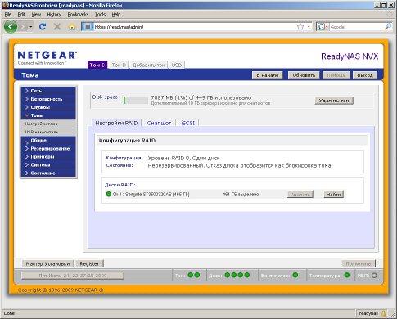Expand the Принтеры sidebar section
This screenshot has height=319, width=397.
click(x=48, y=157)
